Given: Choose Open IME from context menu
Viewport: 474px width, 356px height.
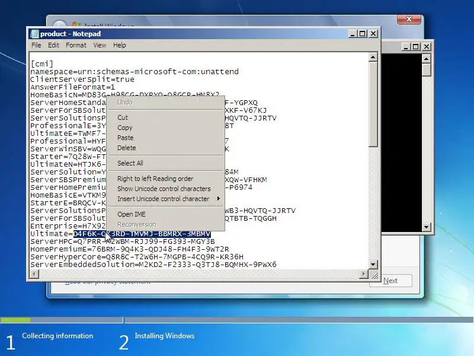Looking at the screenshot, I should click(x=165, y=214).
